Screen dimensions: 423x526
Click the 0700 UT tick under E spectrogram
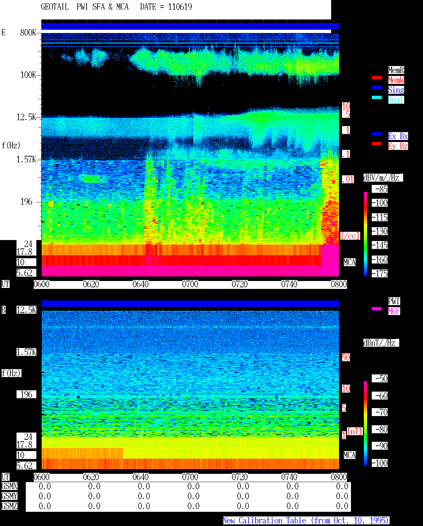point(190,284)
